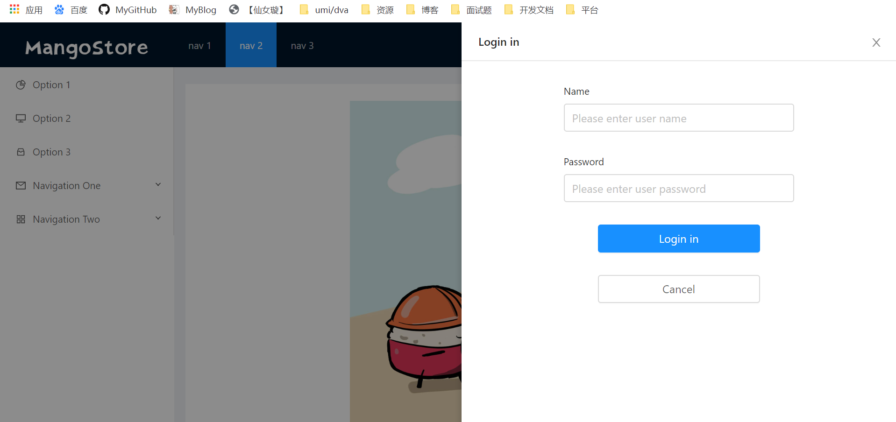Viewport: 896px width, 422px height.
Task: Expand the Navigation Two submenu chevron
Action: pyautogui.click(x=158, y=218)
